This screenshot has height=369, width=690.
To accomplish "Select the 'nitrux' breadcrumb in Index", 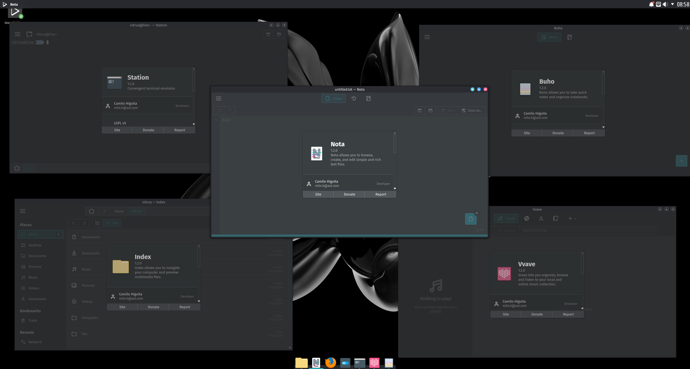I will pyautogui.click(x=137, y=211).
